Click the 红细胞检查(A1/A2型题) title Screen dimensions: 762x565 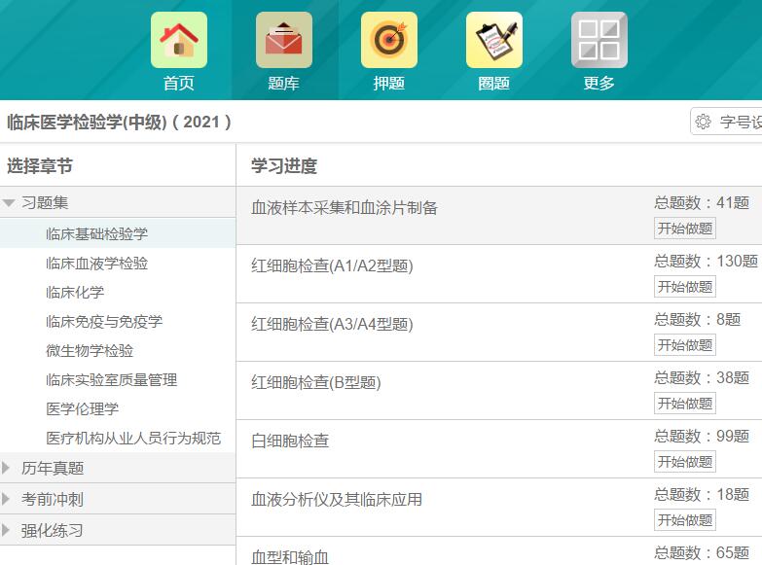point(332,265)
